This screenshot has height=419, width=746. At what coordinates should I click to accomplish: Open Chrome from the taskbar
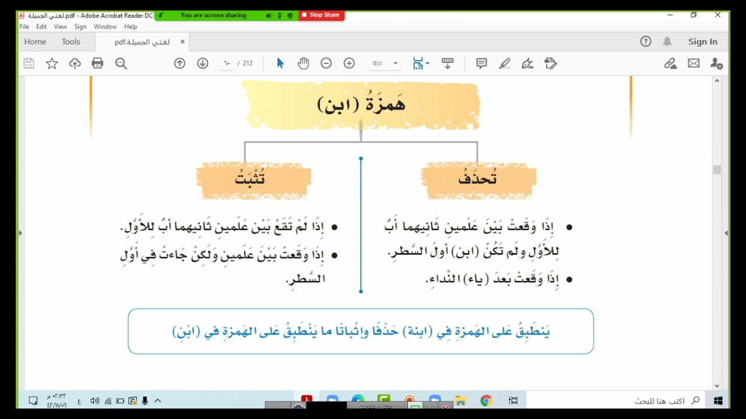[486, 400]
